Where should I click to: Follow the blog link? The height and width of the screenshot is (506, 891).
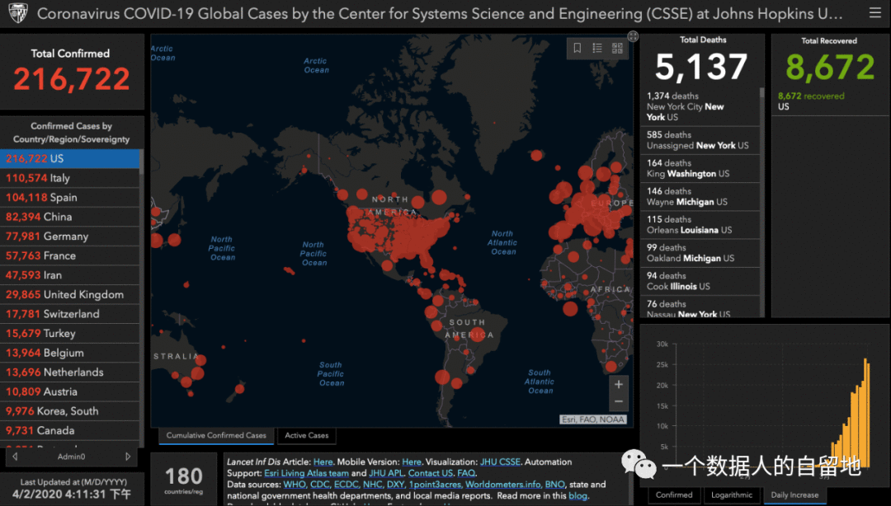(577, 496)
